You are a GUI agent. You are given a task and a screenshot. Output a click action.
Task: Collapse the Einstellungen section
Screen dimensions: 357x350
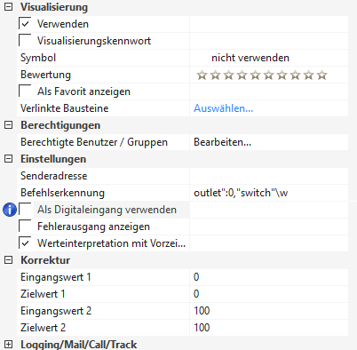click(8, 159)
